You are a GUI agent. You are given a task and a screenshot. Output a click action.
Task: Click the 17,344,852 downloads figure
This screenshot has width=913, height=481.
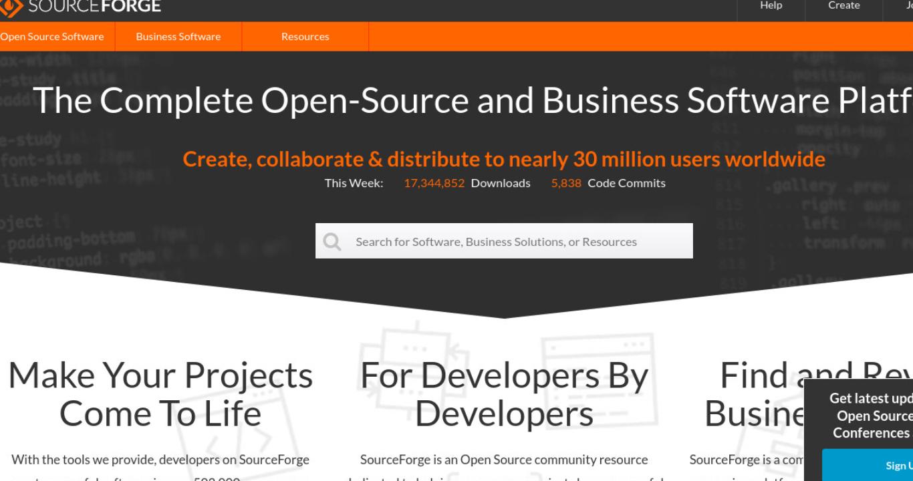pos(434,183)
